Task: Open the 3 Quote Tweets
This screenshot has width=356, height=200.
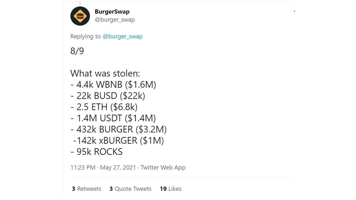Action: click(130, 189)
